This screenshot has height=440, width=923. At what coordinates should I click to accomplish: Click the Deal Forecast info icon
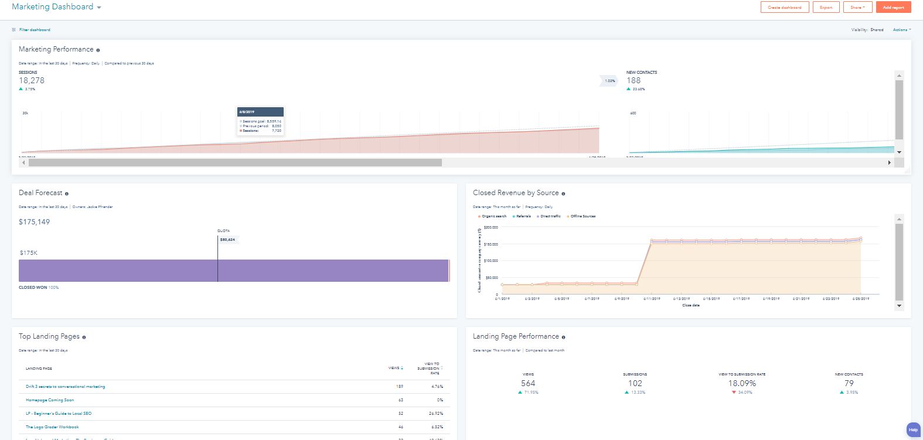point(67,193)
